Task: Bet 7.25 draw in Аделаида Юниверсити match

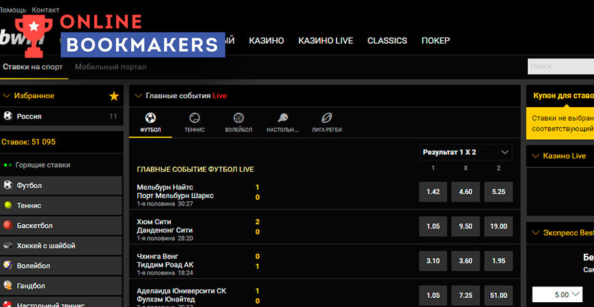Action: pyautogui.click(x=466, y=295)
